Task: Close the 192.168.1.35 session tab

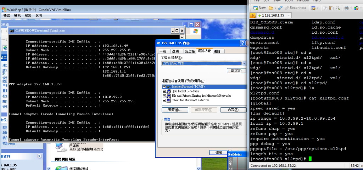Action: pos(289,16)
